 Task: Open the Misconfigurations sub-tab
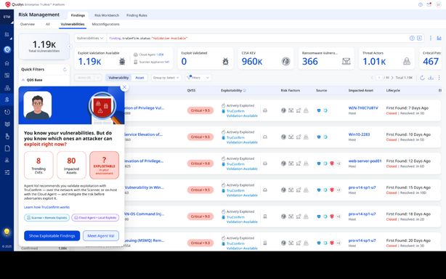[105, 24]
